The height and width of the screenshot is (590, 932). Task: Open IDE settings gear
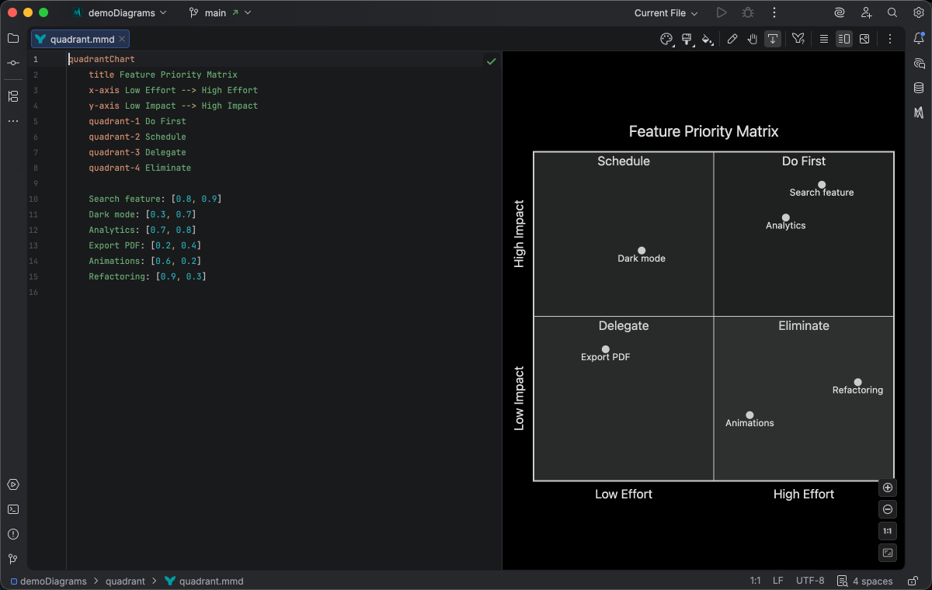coord(919,13)
